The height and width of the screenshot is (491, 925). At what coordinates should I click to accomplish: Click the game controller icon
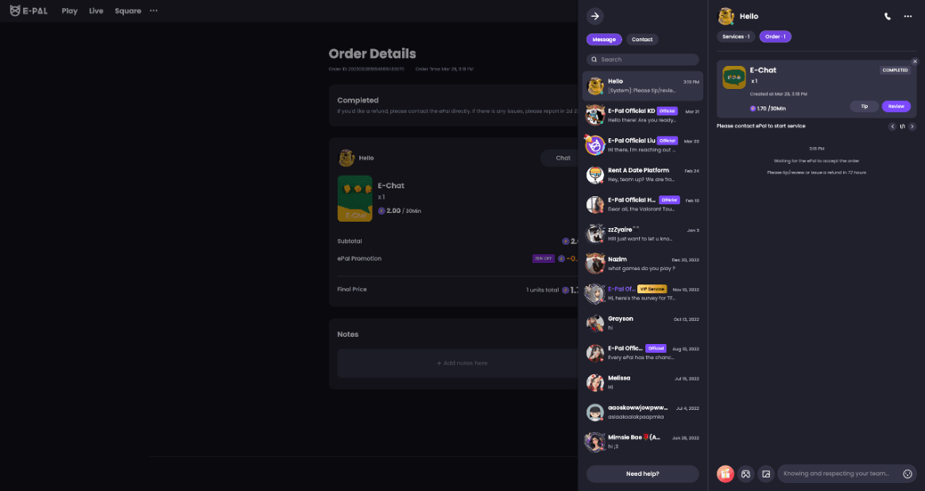click(745, 474)
